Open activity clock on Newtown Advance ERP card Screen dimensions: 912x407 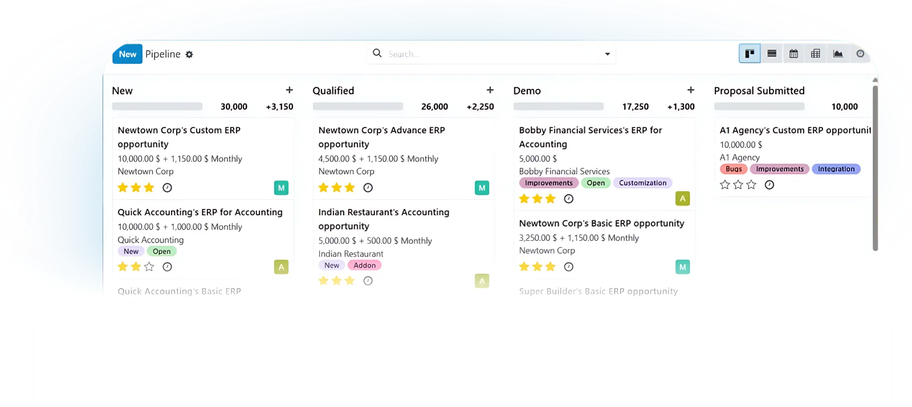[x=368, y=188]
